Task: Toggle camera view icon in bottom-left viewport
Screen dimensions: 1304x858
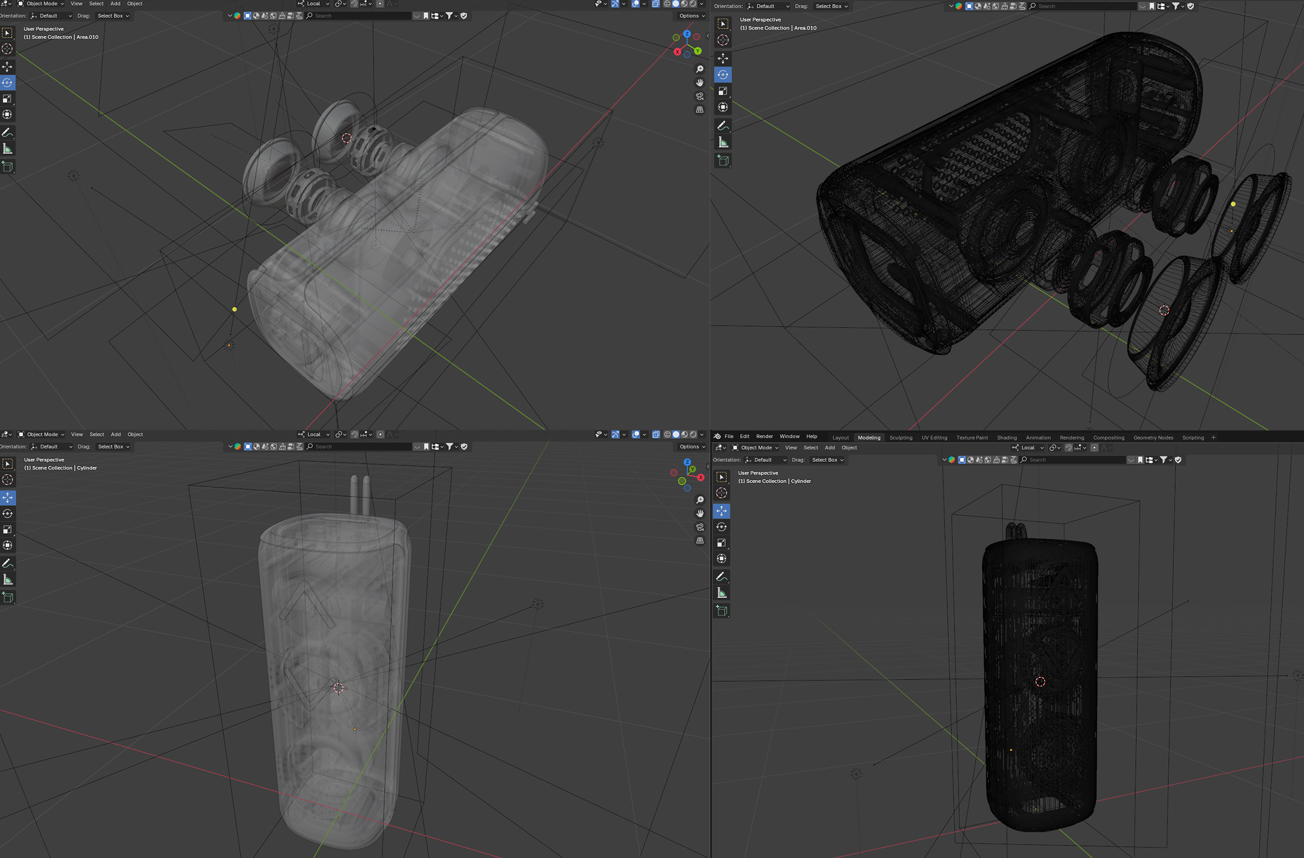Action: tap(699, 527)
